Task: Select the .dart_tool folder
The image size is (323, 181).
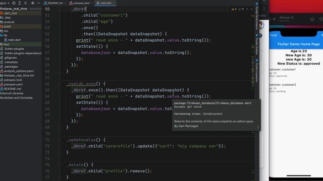Action: (10, 13)
